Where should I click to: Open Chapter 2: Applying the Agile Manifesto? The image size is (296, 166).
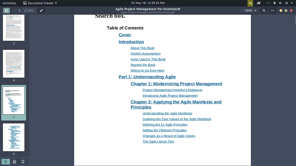176,105
